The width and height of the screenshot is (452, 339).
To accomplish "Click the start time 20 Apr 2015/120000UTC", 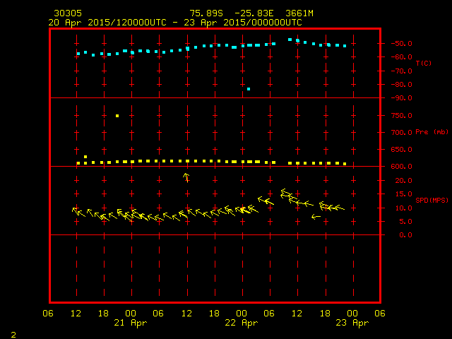I will tap(107, 23).
